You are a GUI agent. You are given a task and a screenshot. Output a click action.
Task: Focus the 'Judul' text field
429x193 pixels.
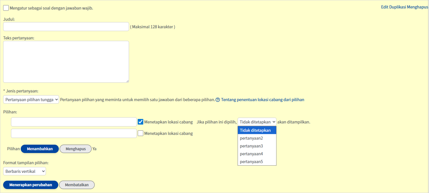coord(66,27)
